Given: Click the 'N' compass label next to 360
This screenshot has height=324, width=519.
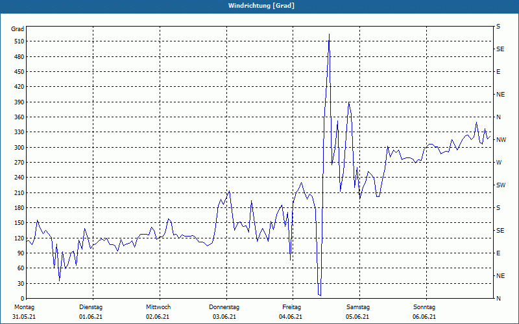Looking at the screenshot, I should click(x=499, y=117).
